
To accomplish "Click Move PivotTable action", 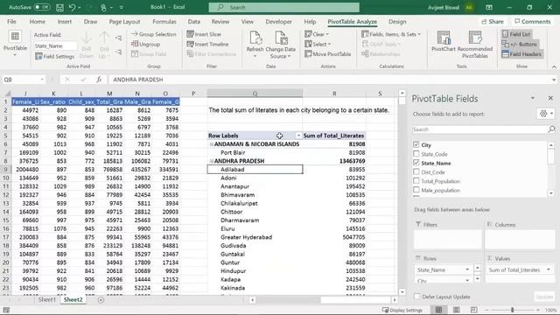I will click(x=328, y=54).
